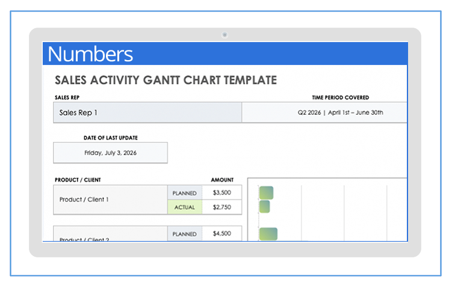Select the Q2 2026 time period cell
The width and height of the screenshot is (449, 288).
(x=324, y=112)
